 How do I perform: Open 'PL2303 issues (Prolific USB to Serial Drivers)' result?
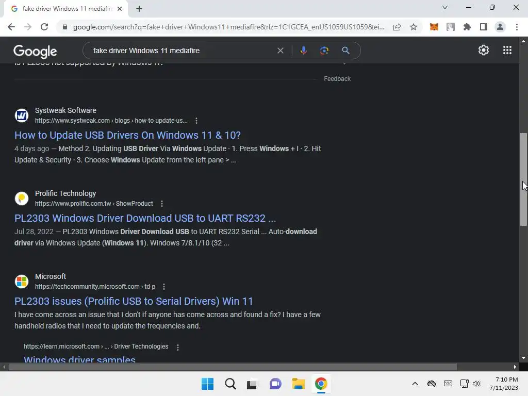click(x=134, y=301)
